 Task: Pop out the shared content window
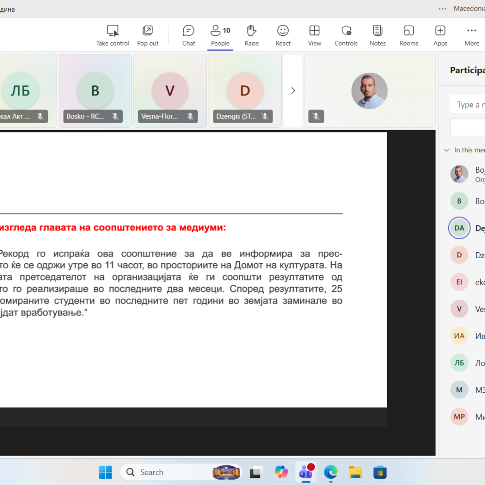(x=147, y=35)
